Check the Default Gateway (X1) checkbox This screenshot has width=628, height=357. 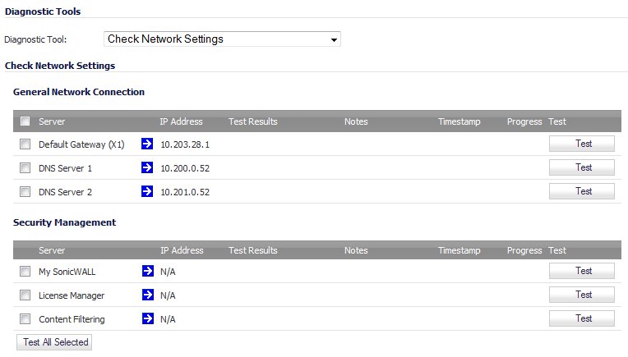tap(25, 144)
